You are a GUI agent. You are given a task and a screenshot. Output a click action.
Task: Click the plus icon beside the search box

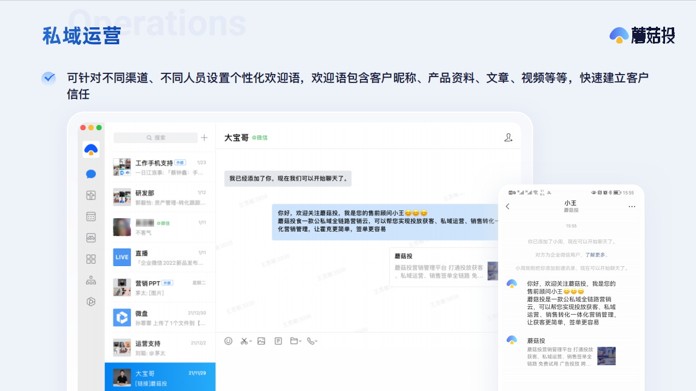(204, 138)
